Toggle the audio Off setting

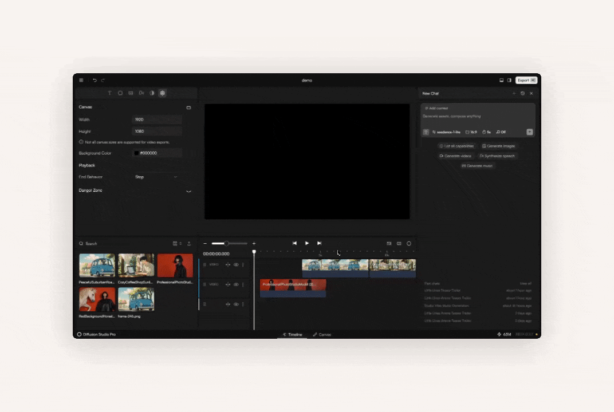(x=501, y=132)
